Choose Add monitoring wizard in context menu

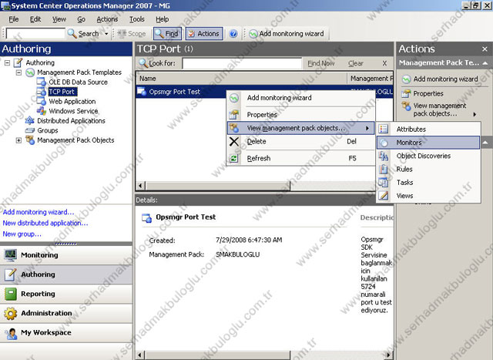click(300, 98)
